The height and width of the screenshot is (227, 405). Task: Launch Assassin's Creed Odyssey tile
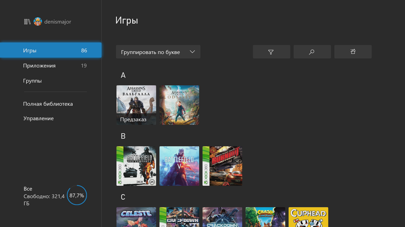(x=179, y=105)
